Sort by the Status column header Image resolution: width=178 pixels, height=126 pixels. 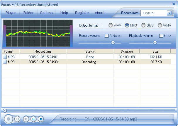point(90,51)
